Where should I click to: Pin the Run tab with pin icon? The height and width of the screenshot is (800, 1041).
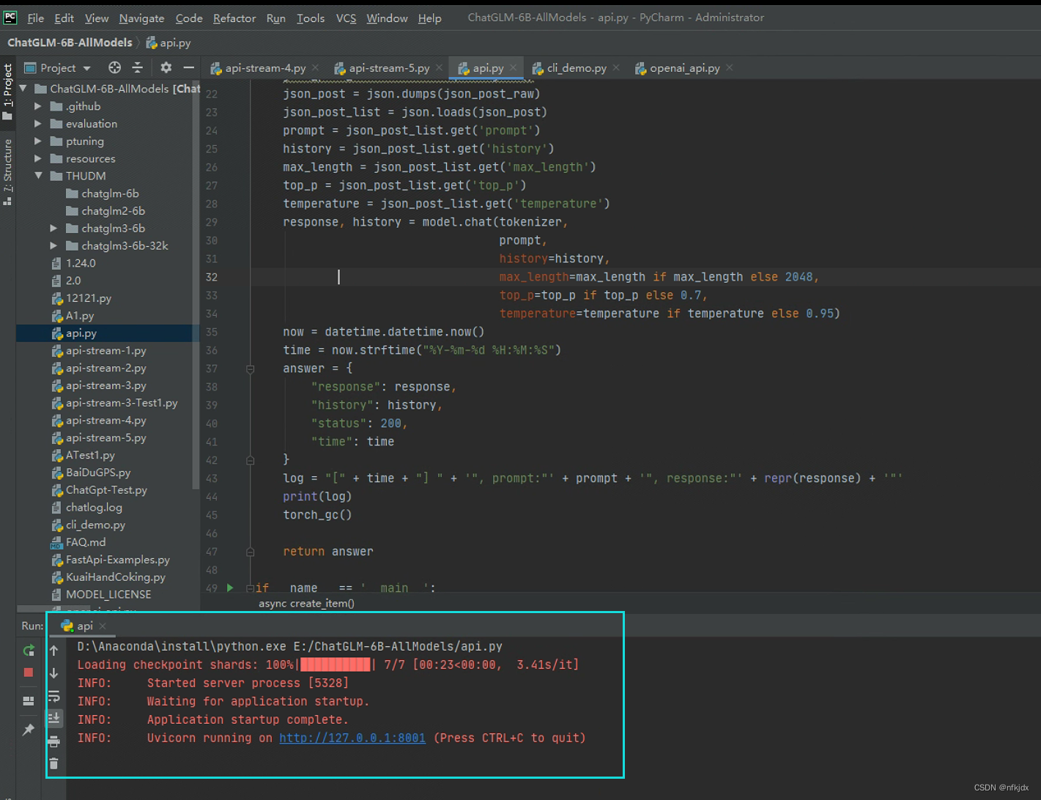point(29,730)
